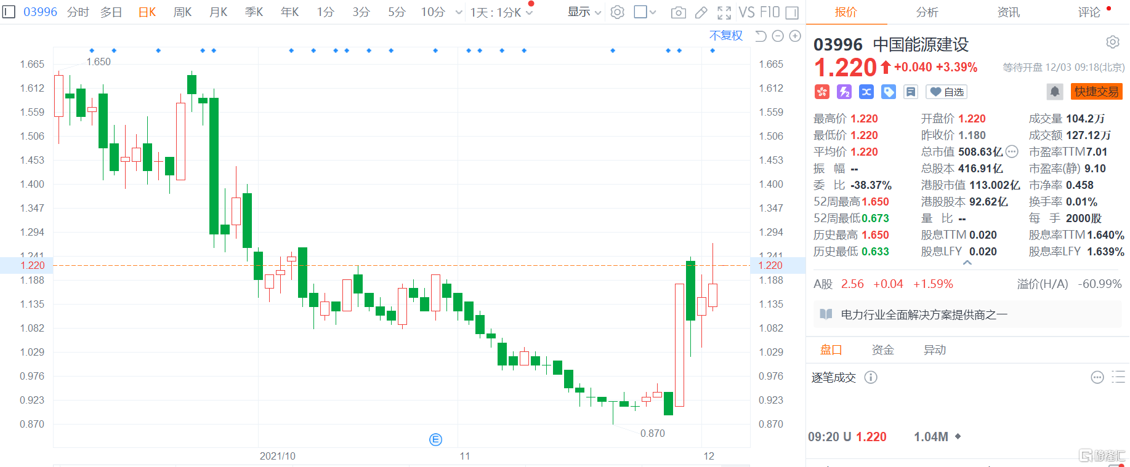Toggle right side panel layout

point(793,12)
